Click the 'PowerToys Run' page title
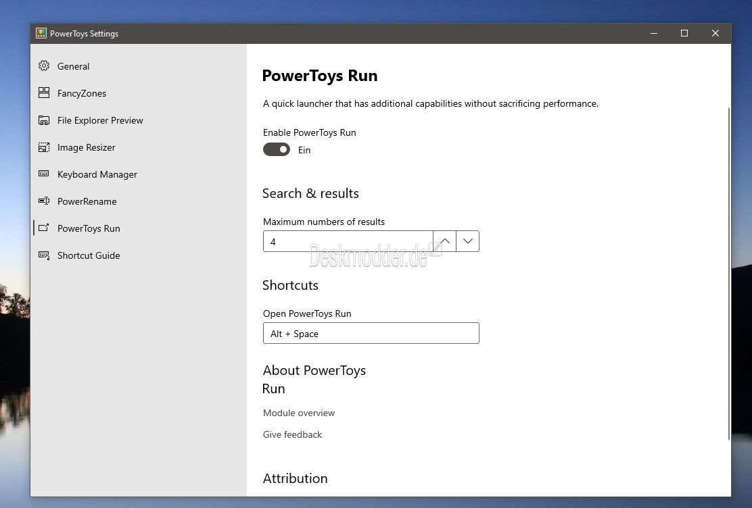The width and height of the screenshot is (752, 508). pyautogui.click(x=320, y=76)
